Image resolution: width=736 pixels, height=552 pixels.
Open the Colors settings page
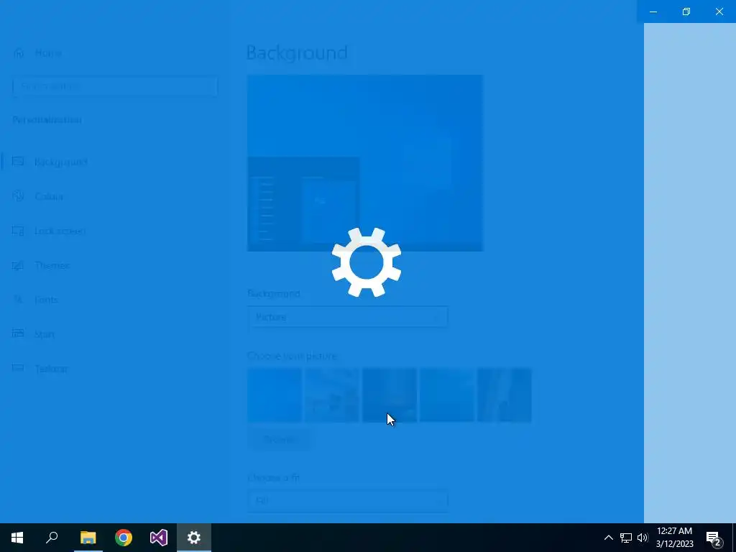tap(37, 196)
